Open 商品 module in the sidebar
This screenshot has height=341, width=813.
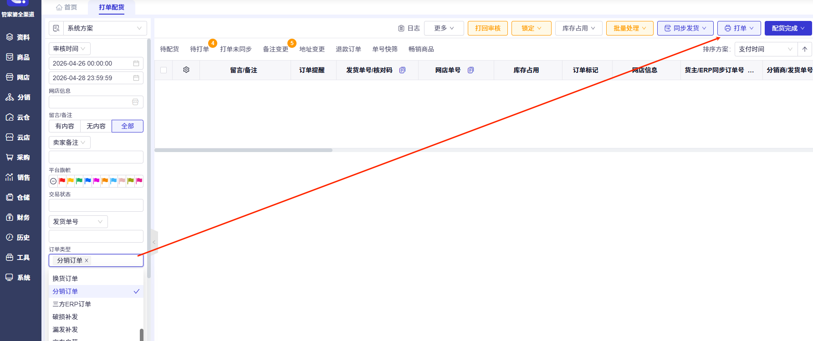[18, 57]
